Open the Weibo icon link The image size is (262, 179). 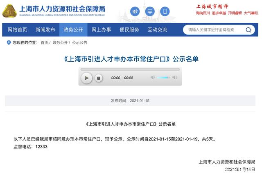[x=135, y=11]
